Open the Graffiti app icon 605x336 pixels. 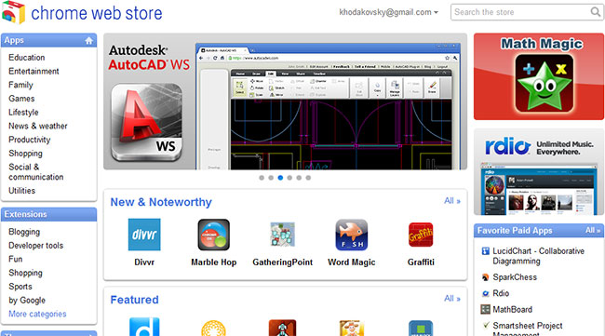[x=421, y=235]
